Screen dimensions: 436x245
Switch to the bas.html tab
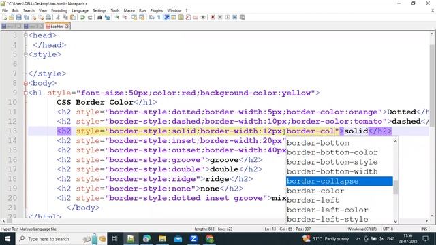(x=57, y=27)
